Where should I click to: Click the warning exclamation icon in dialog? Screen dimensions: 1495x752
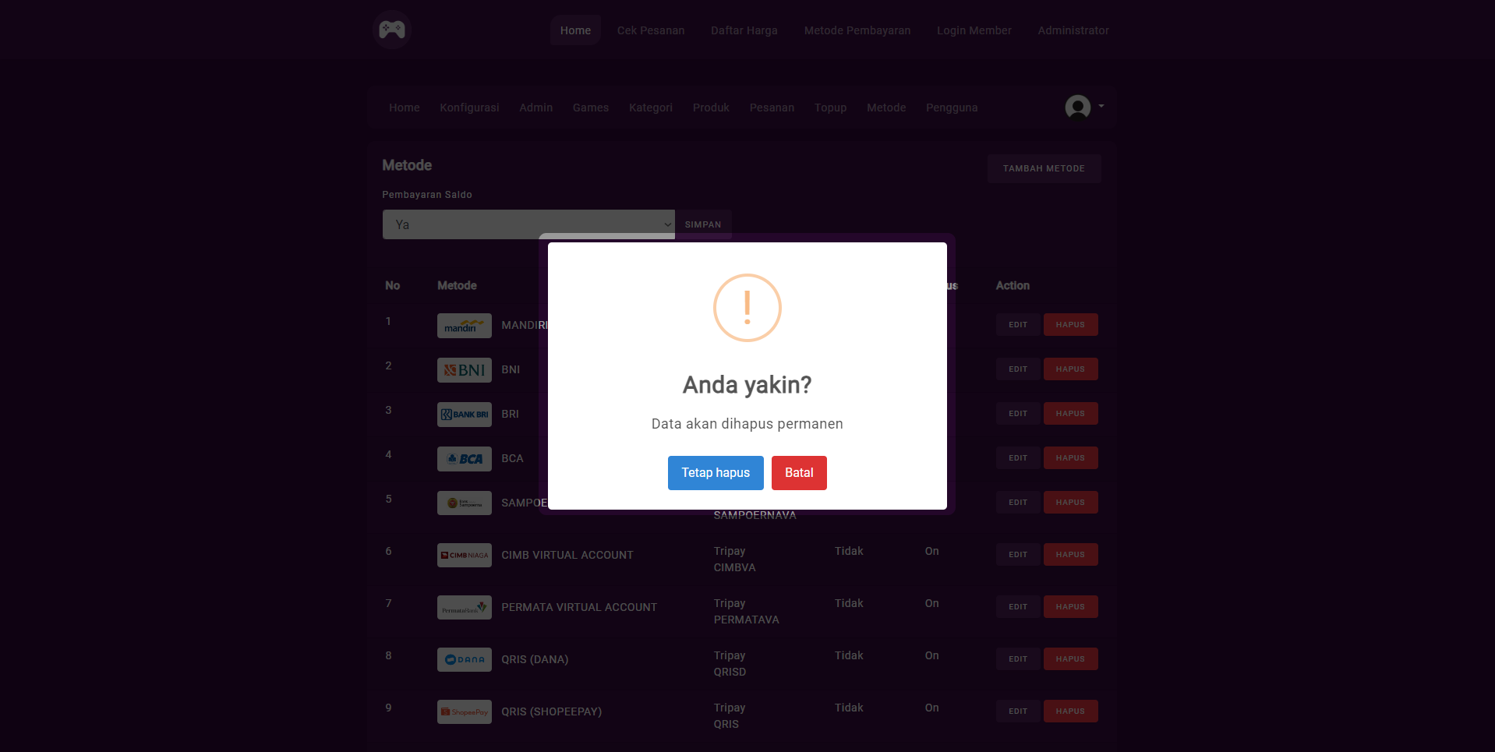(747, 308)
